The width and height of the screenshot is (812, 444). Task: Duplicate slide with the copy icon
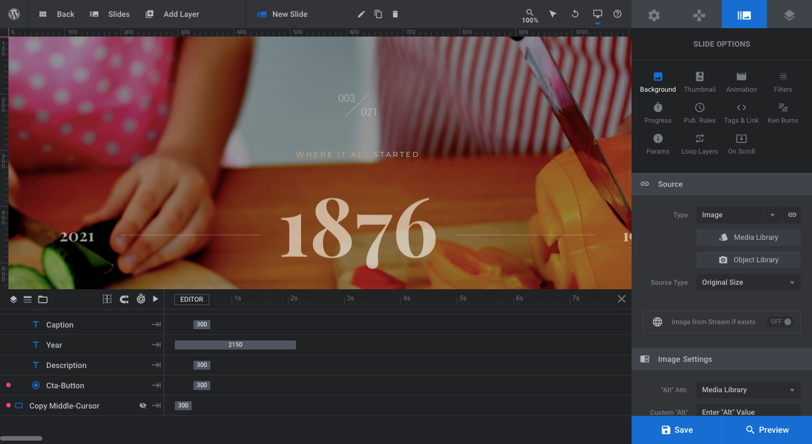[x=378, y=14]
